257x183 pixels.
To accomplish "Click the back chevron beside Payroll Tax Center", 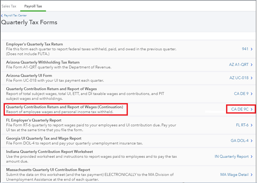I will click(2, 16).
